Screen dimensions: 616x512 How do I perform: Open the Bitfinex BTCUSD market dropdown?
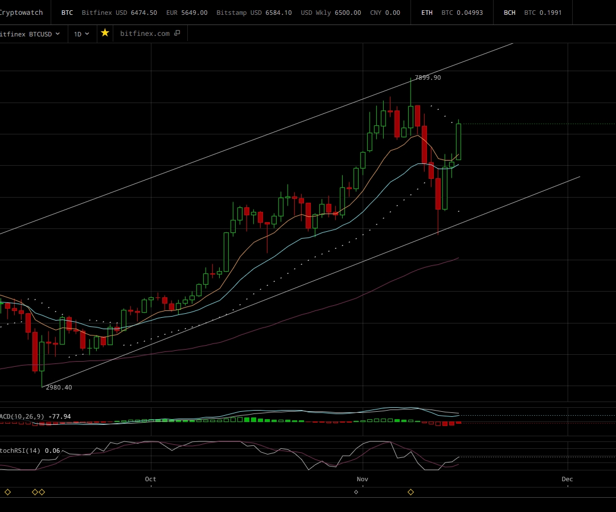pyautogui.click(x=30, y=34)
